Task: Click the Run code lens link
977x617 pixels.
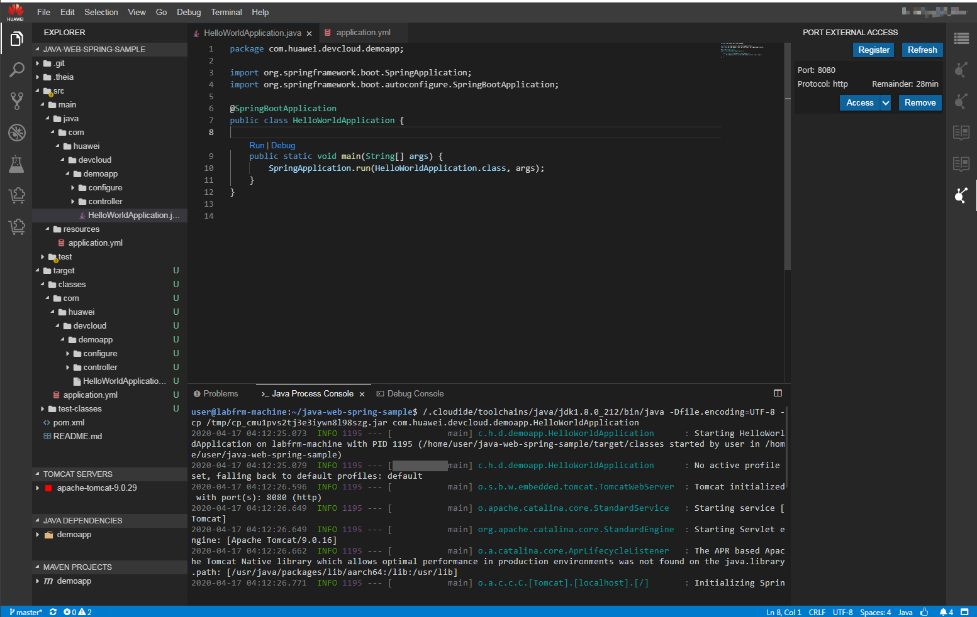Action: click(x=257, y=145)
